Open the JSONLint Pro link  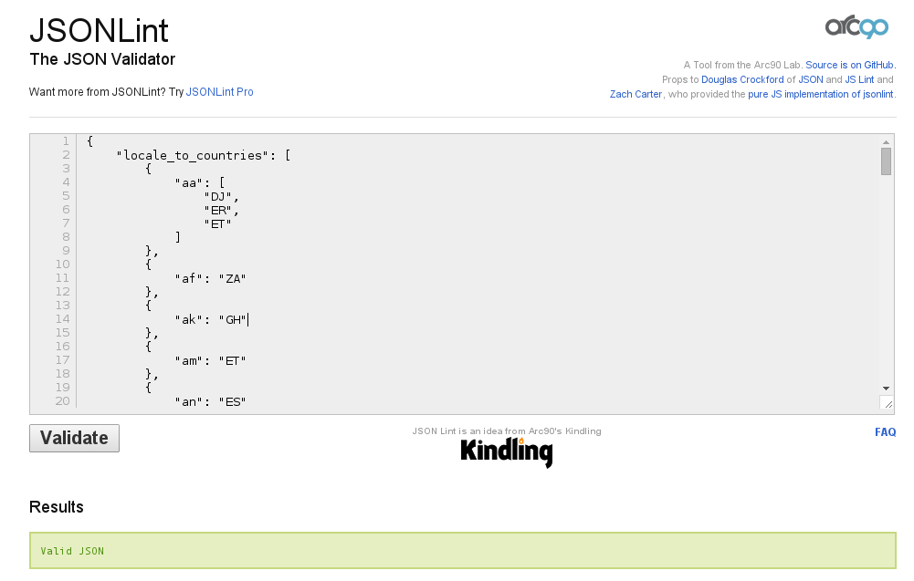[x=219, y=92]
